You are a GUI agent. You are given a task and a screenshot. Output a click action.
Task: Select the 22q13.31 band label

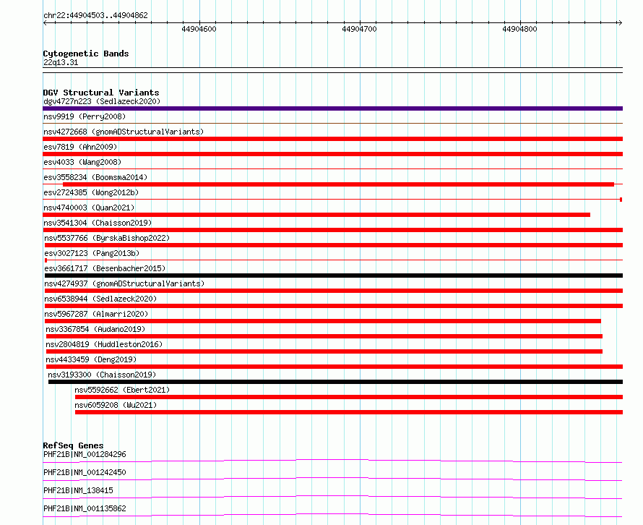click(x=61, y=62)
